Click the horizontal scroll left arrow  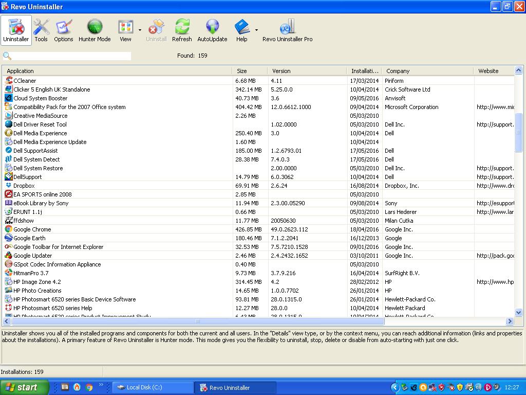[6, 321]
